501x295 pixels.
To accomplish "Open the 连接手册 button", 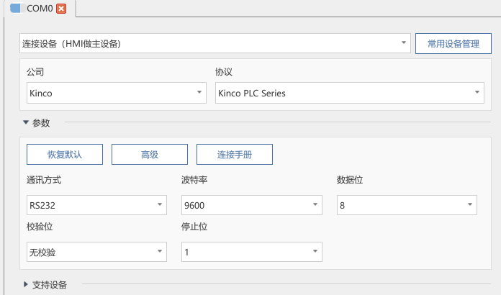I will coord(235,155).
